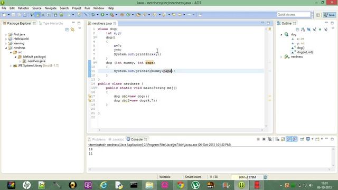
Task: Toggle show console when standard output changes
Action: tap(289, 139)
